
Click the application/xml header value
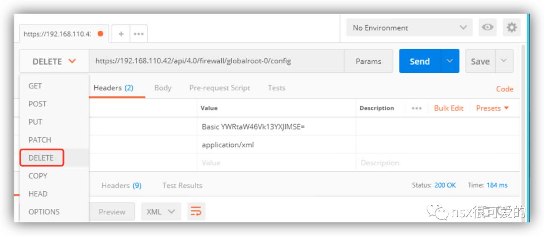[x=228, y=145]
